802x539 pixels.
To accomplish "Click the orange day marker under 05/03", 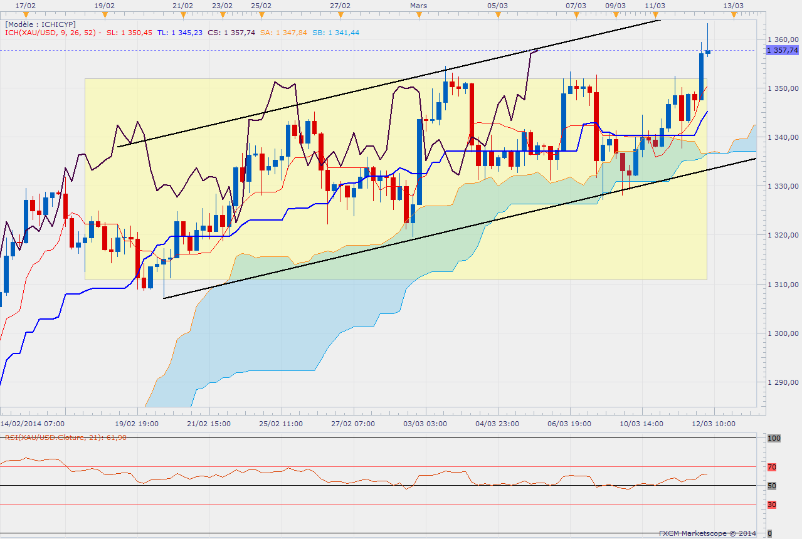I will pyautogui.click(x=497, y=15).
